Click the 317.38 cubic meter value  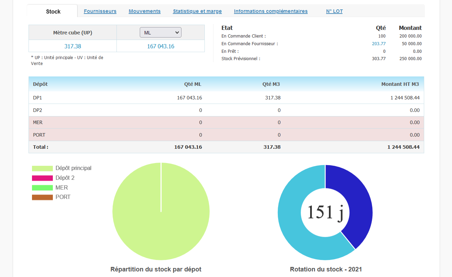point(73,46)
